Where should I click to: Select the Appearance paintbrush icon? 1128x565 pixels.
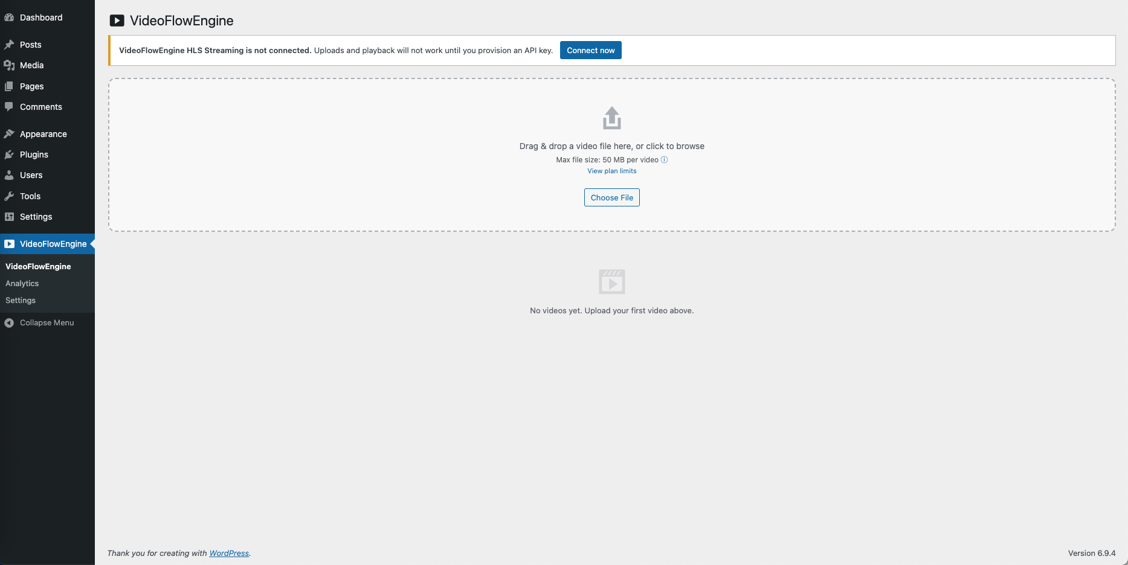[x=9, y=133]
